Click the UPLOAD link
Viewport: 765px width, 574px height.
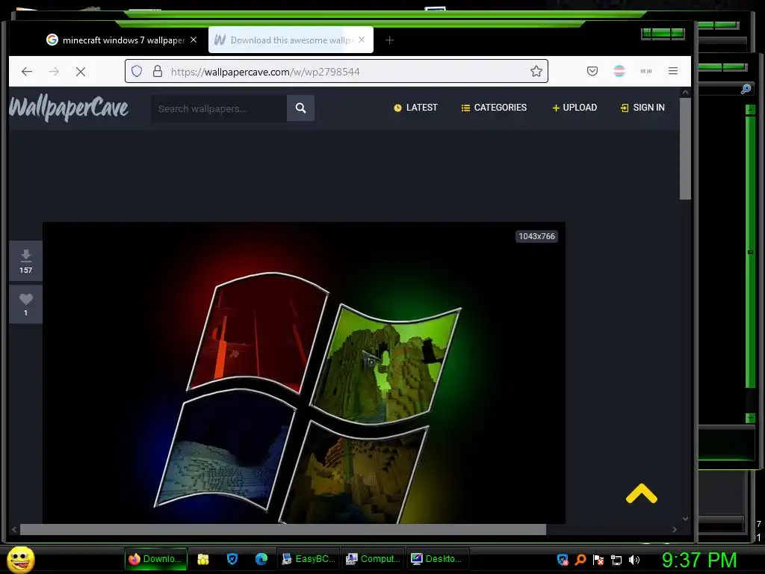click(x=574, y=108)
